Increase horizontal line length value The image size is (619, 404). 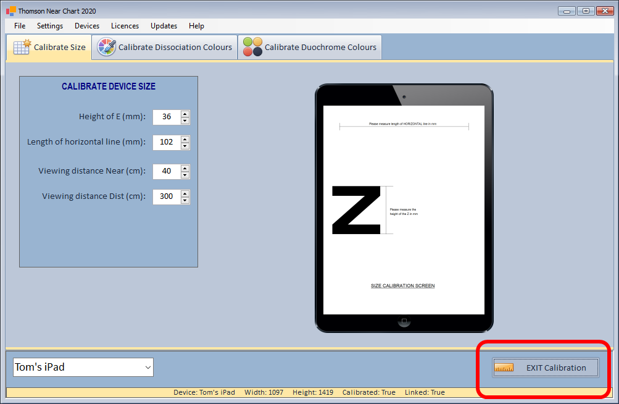185,139
